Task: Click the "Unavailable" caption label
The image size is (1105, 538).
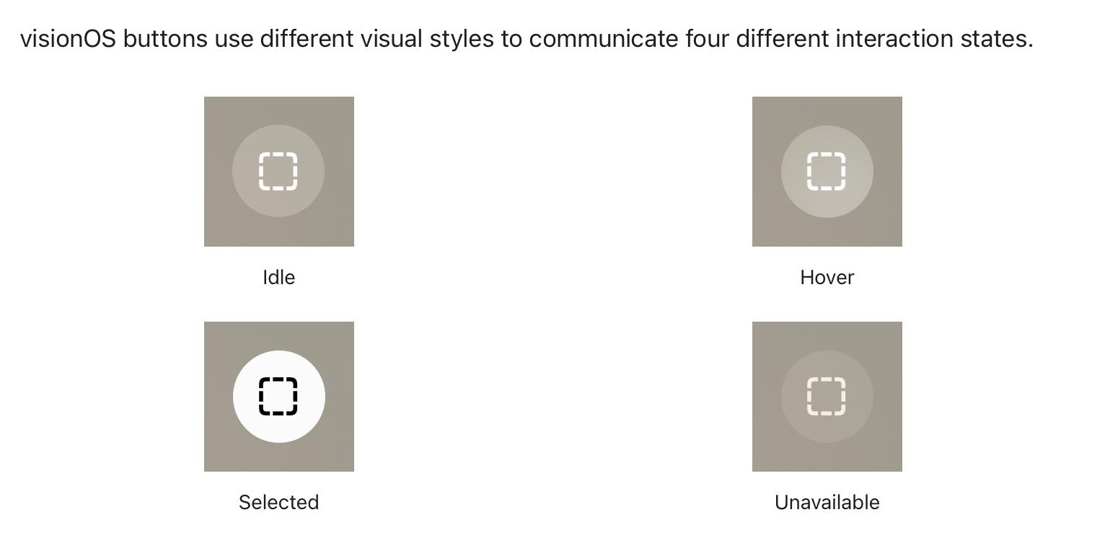Action: 827,503
